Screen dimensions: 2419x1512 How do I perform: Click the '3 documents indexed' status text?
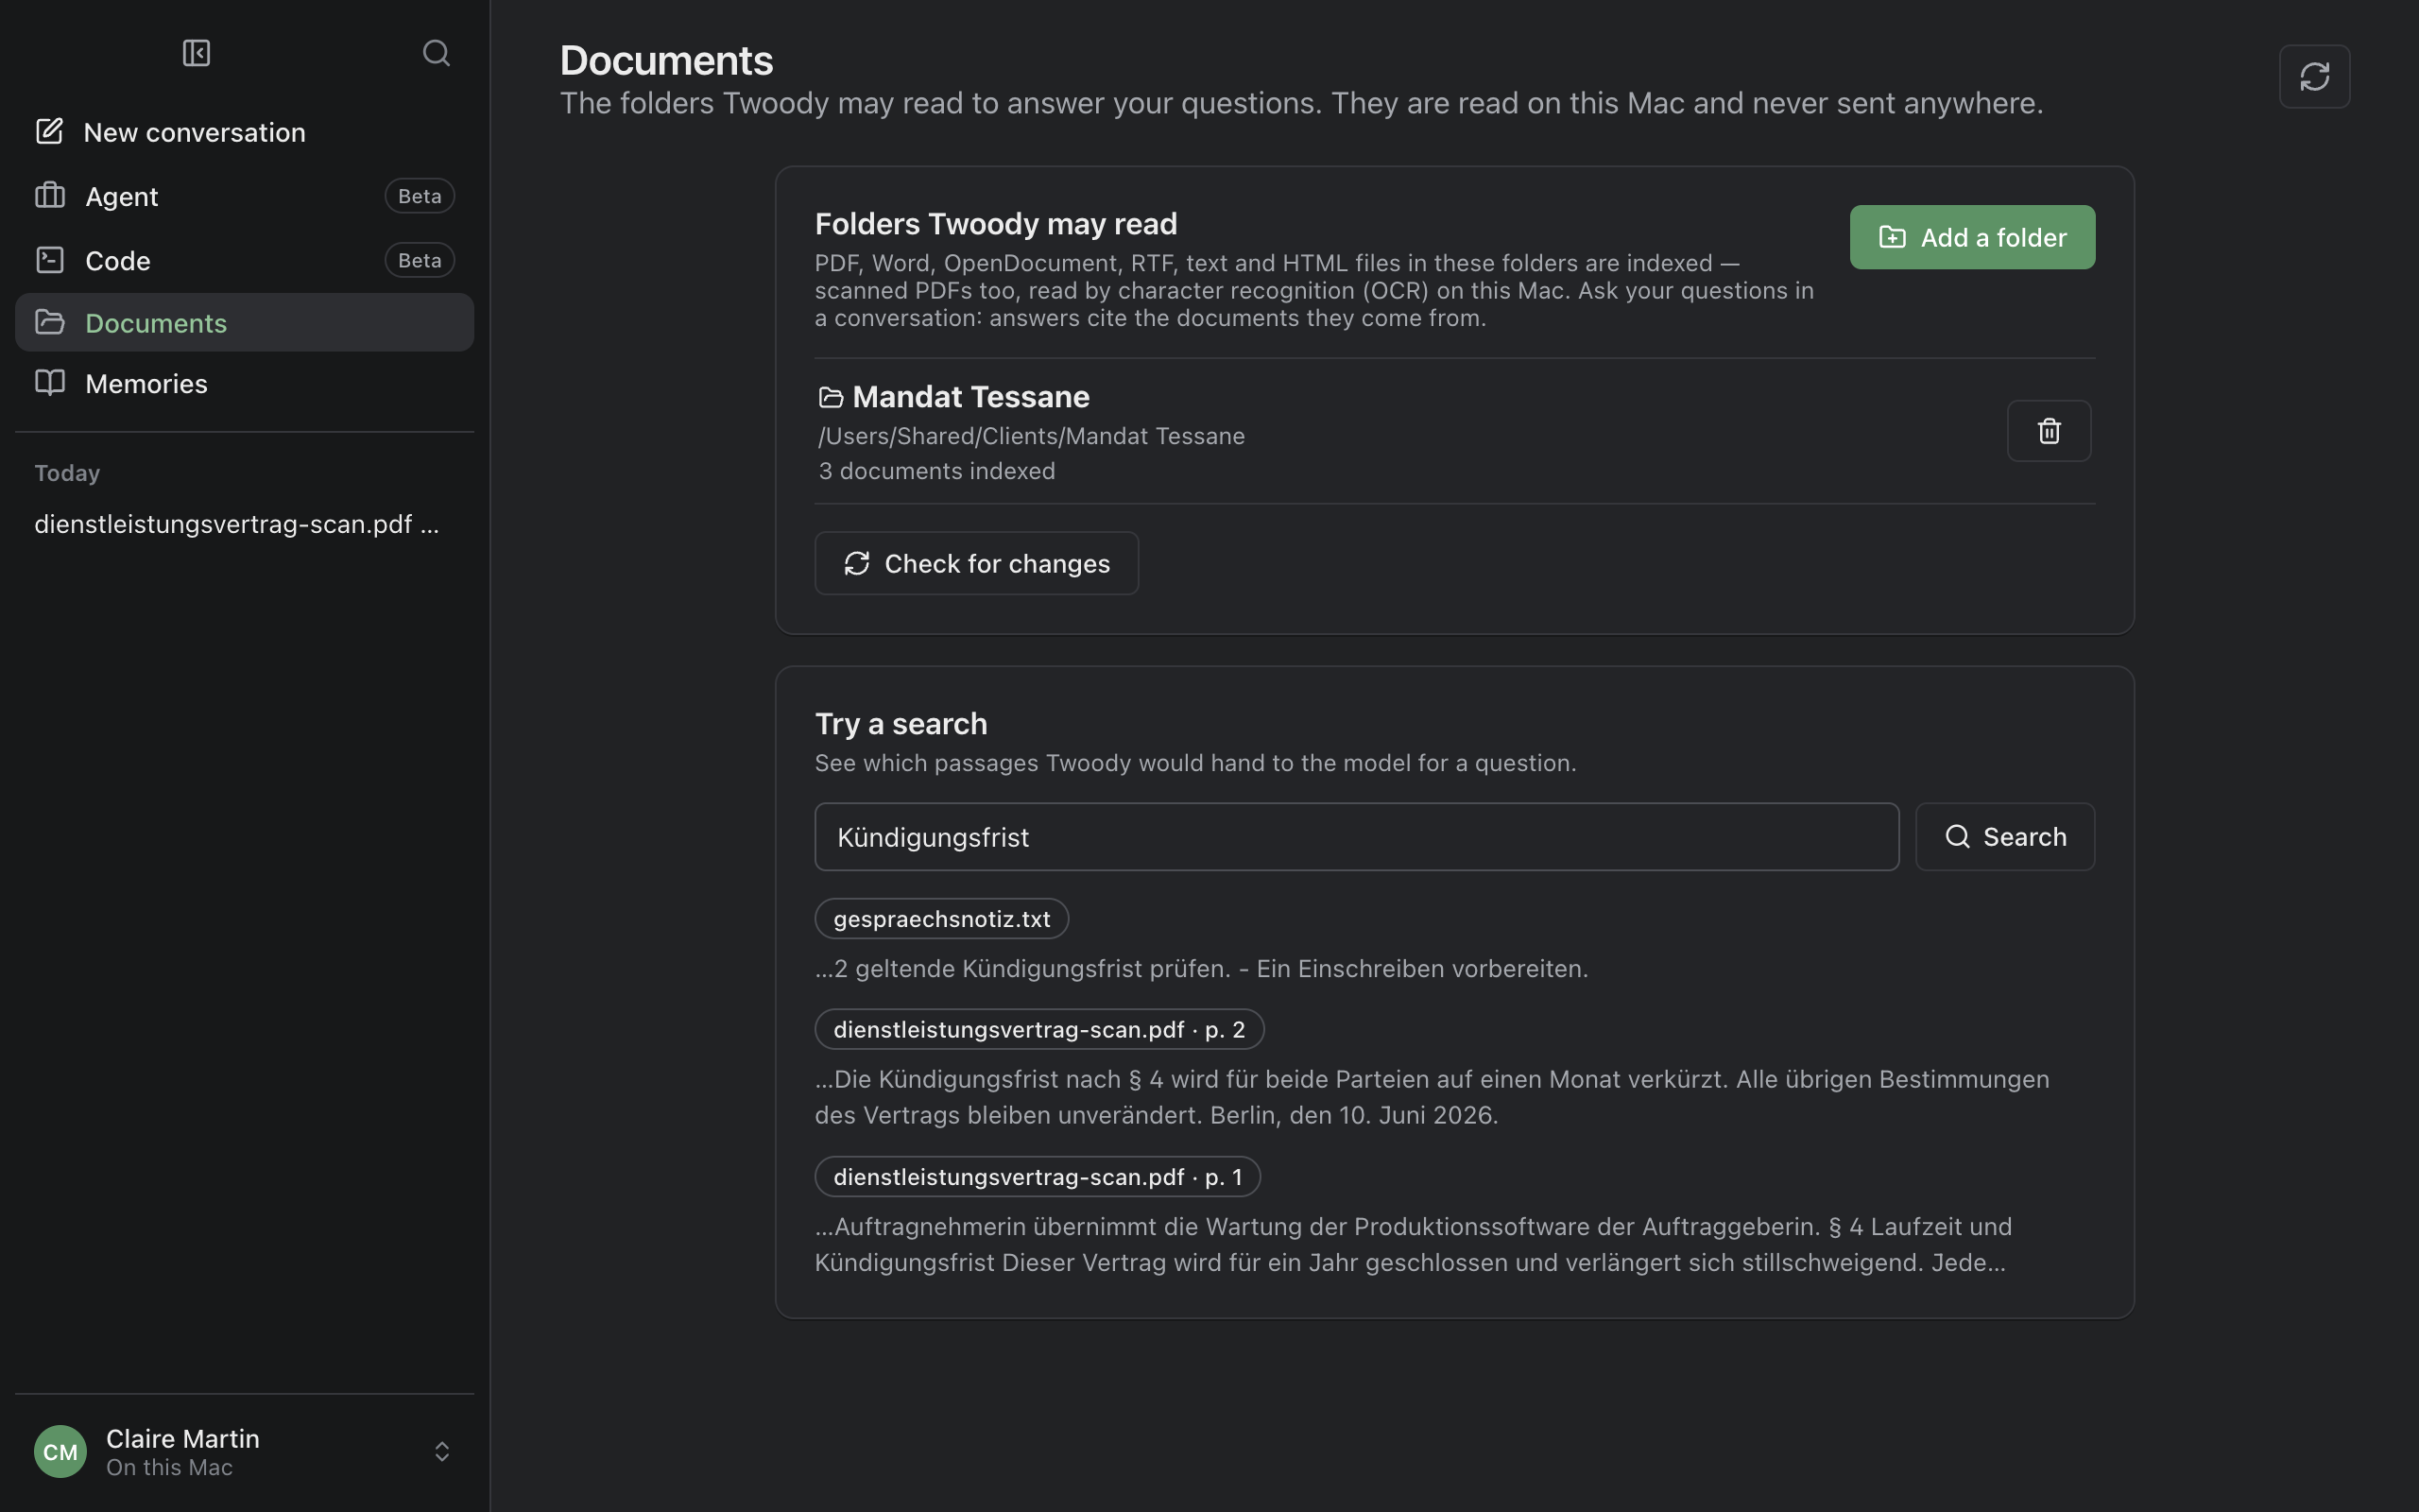point(936,471)
